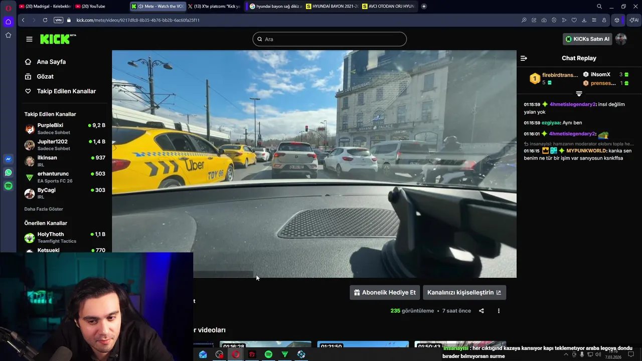
Task: Open WhatsApp in Opera sidebar
Action: pos(8,172)
